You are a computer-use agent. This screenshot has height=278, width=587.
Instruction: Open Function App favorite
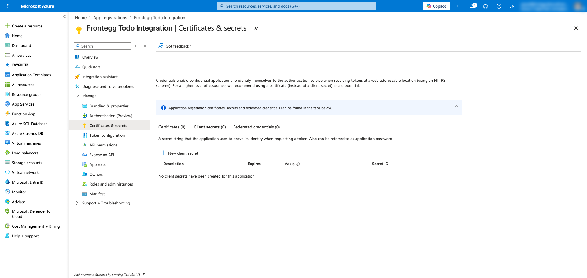point(20,114)
